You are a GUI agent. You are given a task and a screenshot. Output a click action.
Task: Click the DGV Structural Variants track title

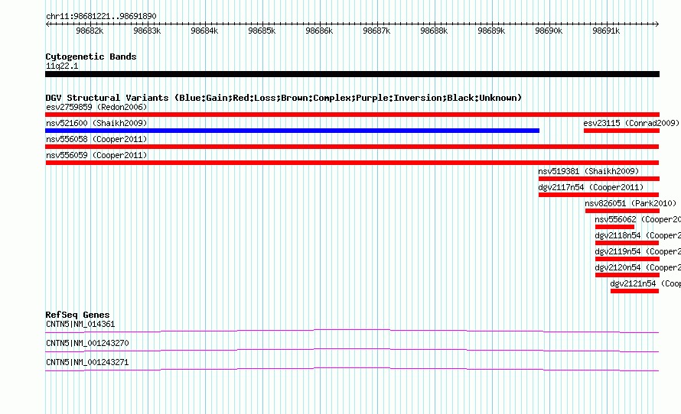(x=283, y=98)
